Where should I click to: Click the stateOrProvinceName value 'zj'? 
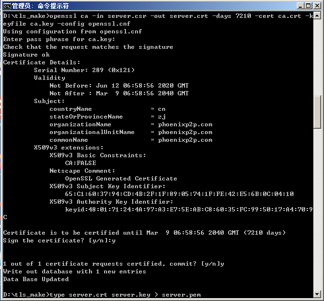162,117
